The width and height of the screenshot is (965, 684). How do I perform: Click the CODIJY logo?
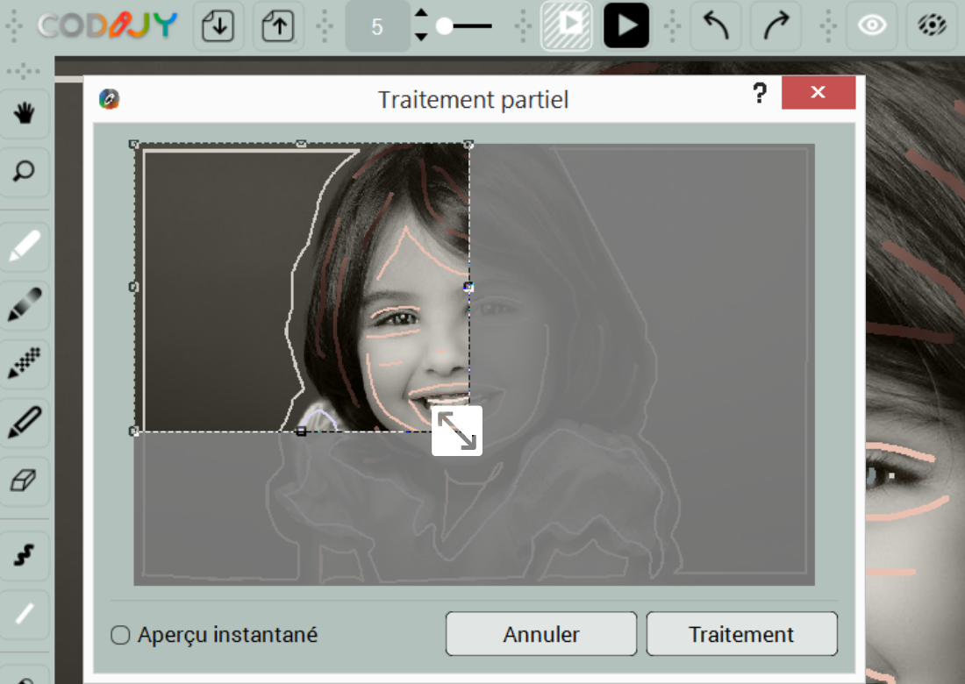(x=108, y=25)
